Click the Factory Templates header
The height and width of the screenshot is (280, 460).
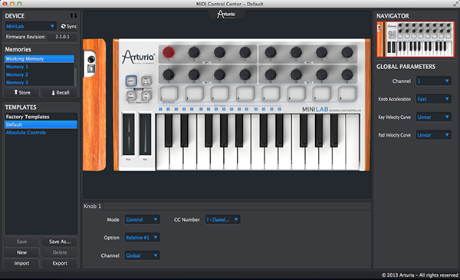point(41,117)
